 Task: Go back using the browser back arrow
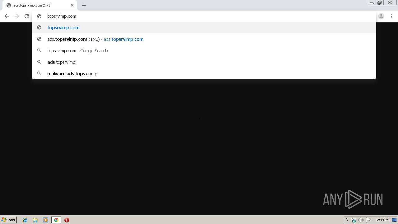click(x=7, y=16)
